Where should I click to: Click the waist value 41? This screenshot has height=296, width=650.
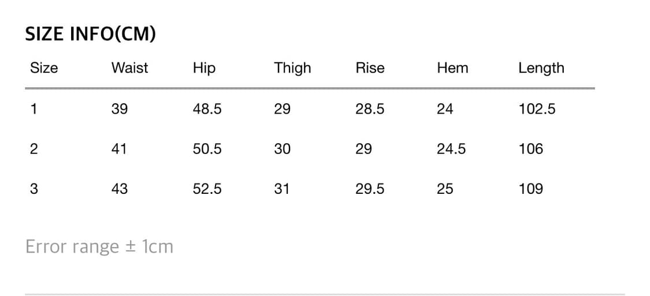(x=120, y=149)
